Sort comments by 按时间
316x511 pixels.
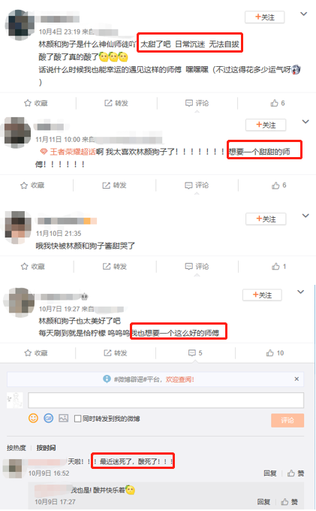point(46,448)
